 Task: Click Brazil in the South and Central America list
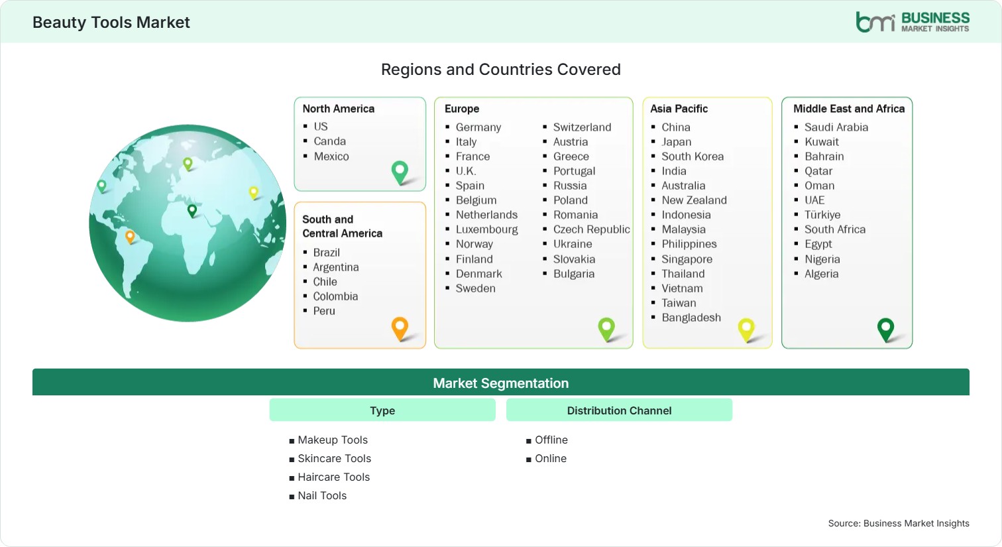click(327, 253)
